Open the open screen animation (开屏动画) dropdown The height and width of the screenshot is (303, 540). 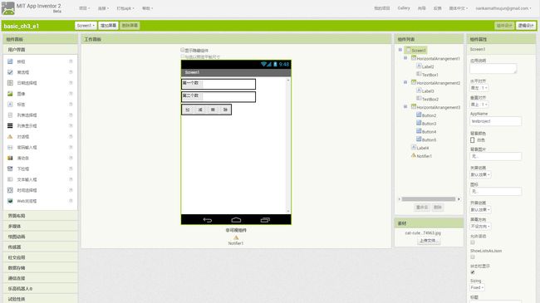tap(480, 210)
